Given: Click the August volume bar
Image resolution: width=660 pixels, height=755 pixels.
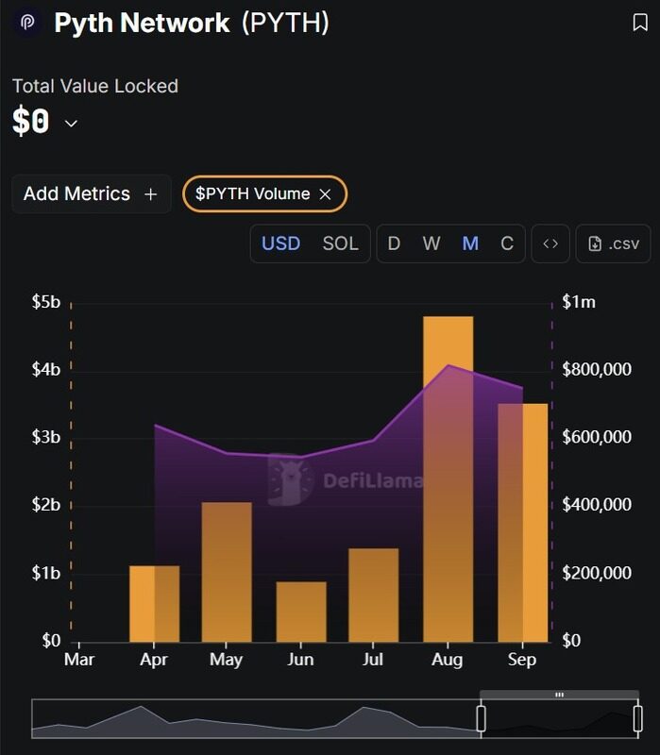Looking at the screenshot, I should 448,481.
